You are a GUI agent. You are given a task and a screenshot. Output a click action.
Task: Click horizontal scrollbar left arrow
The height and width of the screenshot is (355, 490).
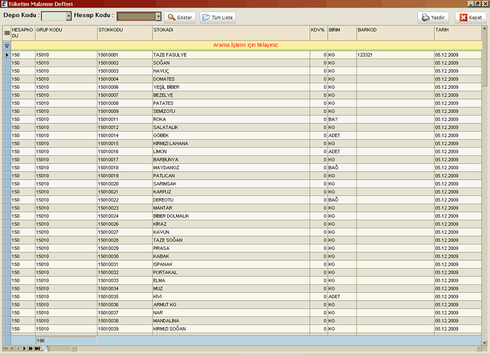[x=73, y=348]
